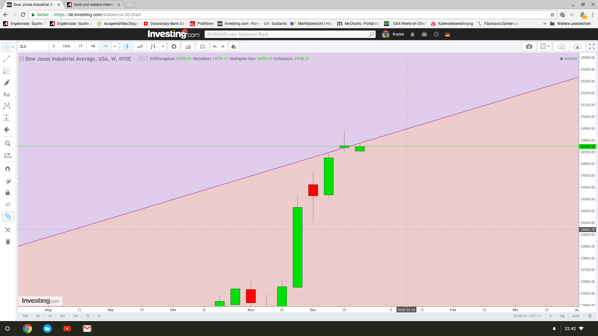This screenshot has width=598, height=336.
Task: Delete drawings with trash icon
Action: tap(8, 242)
